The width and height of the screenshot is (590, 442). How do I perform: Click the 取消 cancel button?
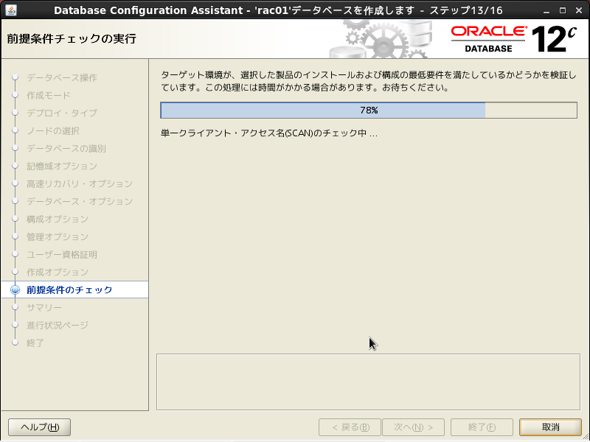[550, 427]
